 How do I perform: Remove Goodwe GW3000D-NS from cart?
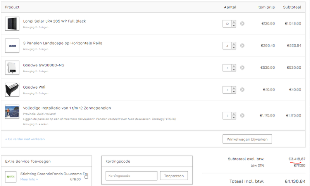(242, 68)
